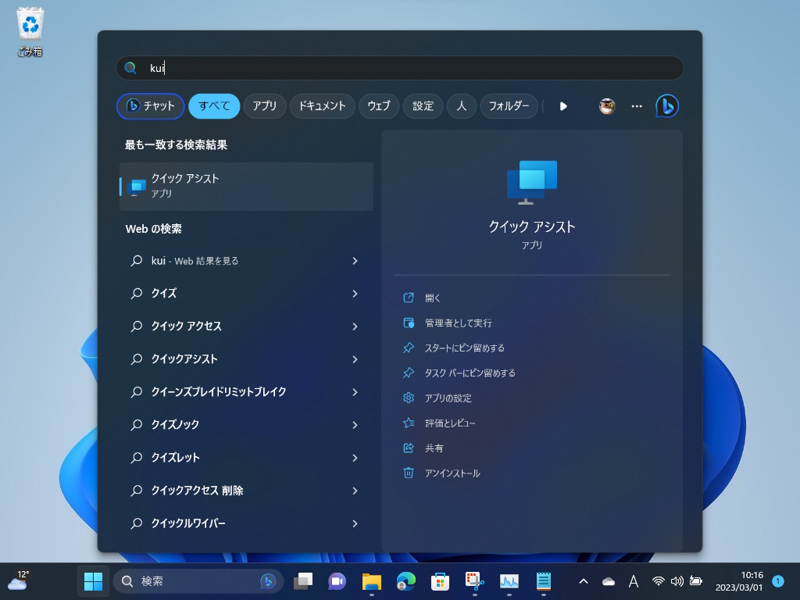This screenshot has height=600, width=800.
Task: Click 管理者として実行 to run as administrator
Action: (x=458, y=323)
